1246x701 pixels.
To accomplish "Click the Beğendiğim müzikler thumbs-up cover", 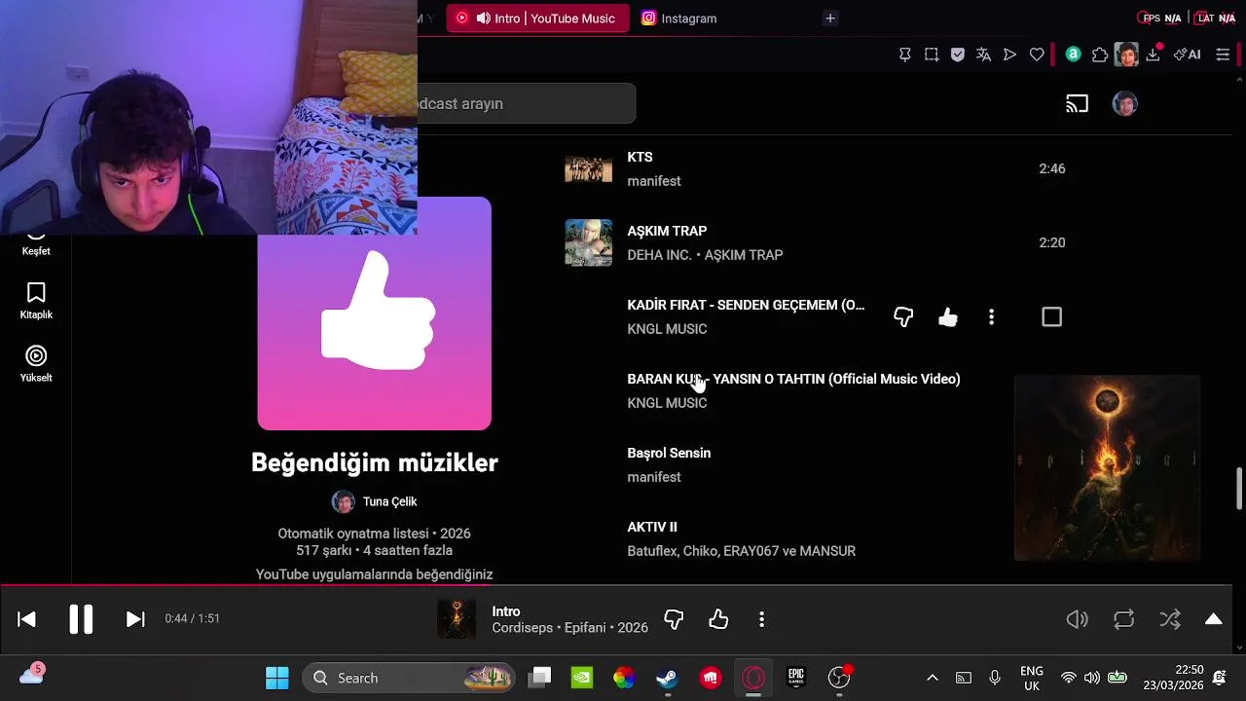I will (x=375, y=314).
